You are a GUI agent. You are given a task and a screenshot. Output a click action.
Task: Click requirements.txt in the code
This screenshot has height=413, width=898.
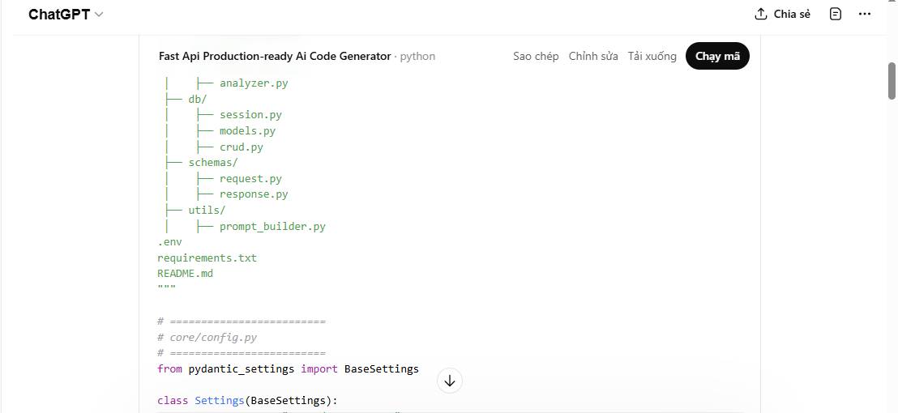point(207,258)
